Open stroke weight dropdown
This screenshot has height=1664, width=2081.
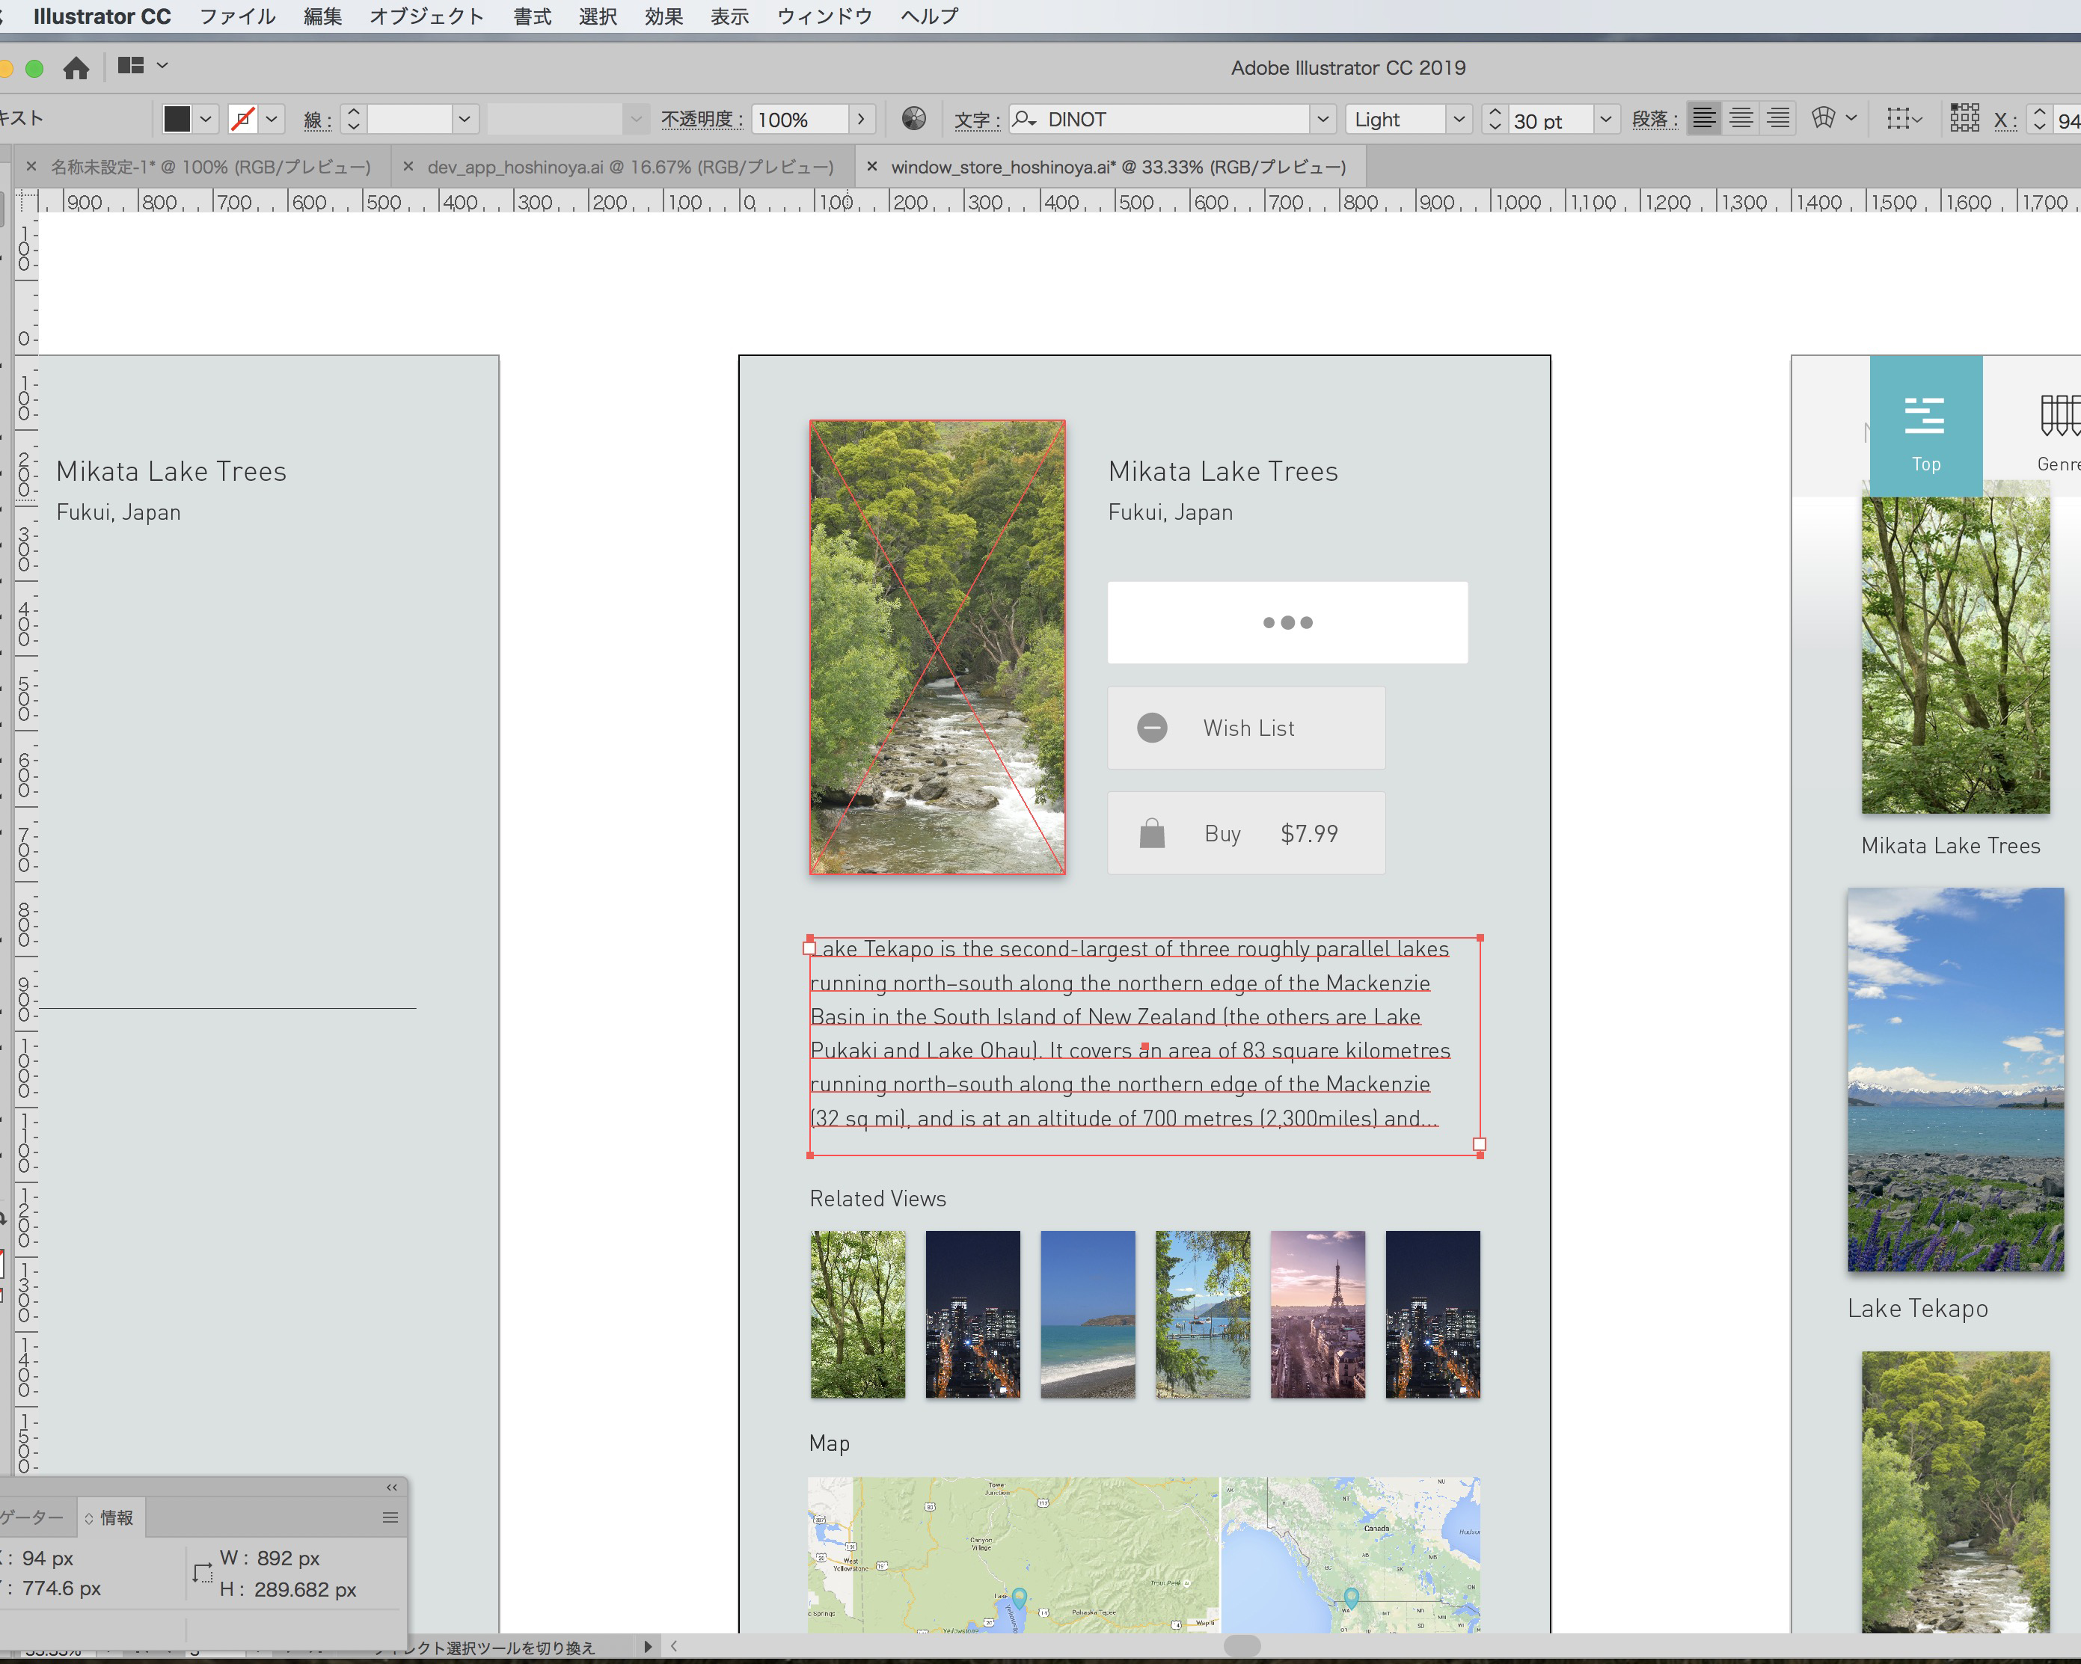point(465,119)
